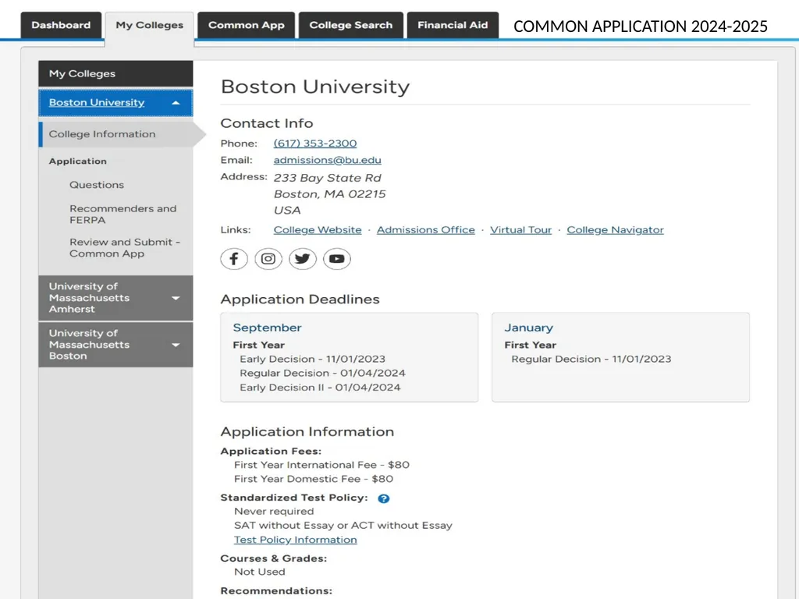Click the address line 233 Bay State Rd

pyautogui.click(x=327, y=178)
